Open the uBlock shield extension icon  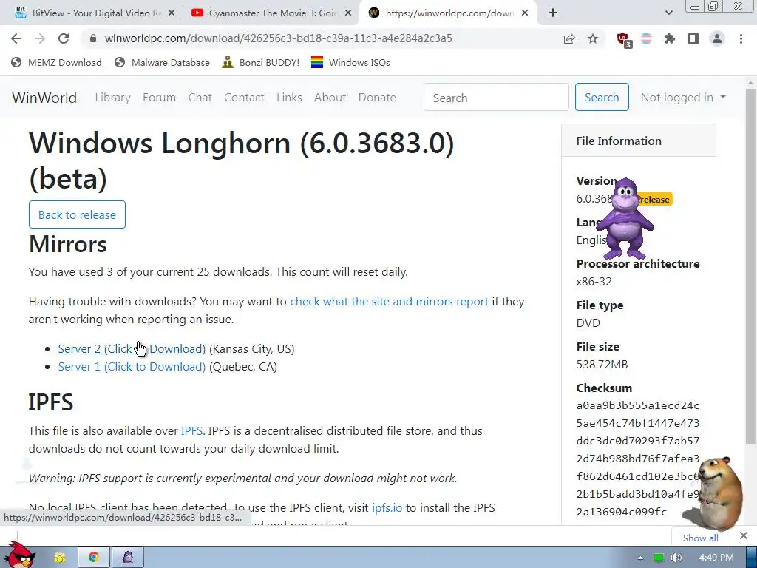[624, 39]
